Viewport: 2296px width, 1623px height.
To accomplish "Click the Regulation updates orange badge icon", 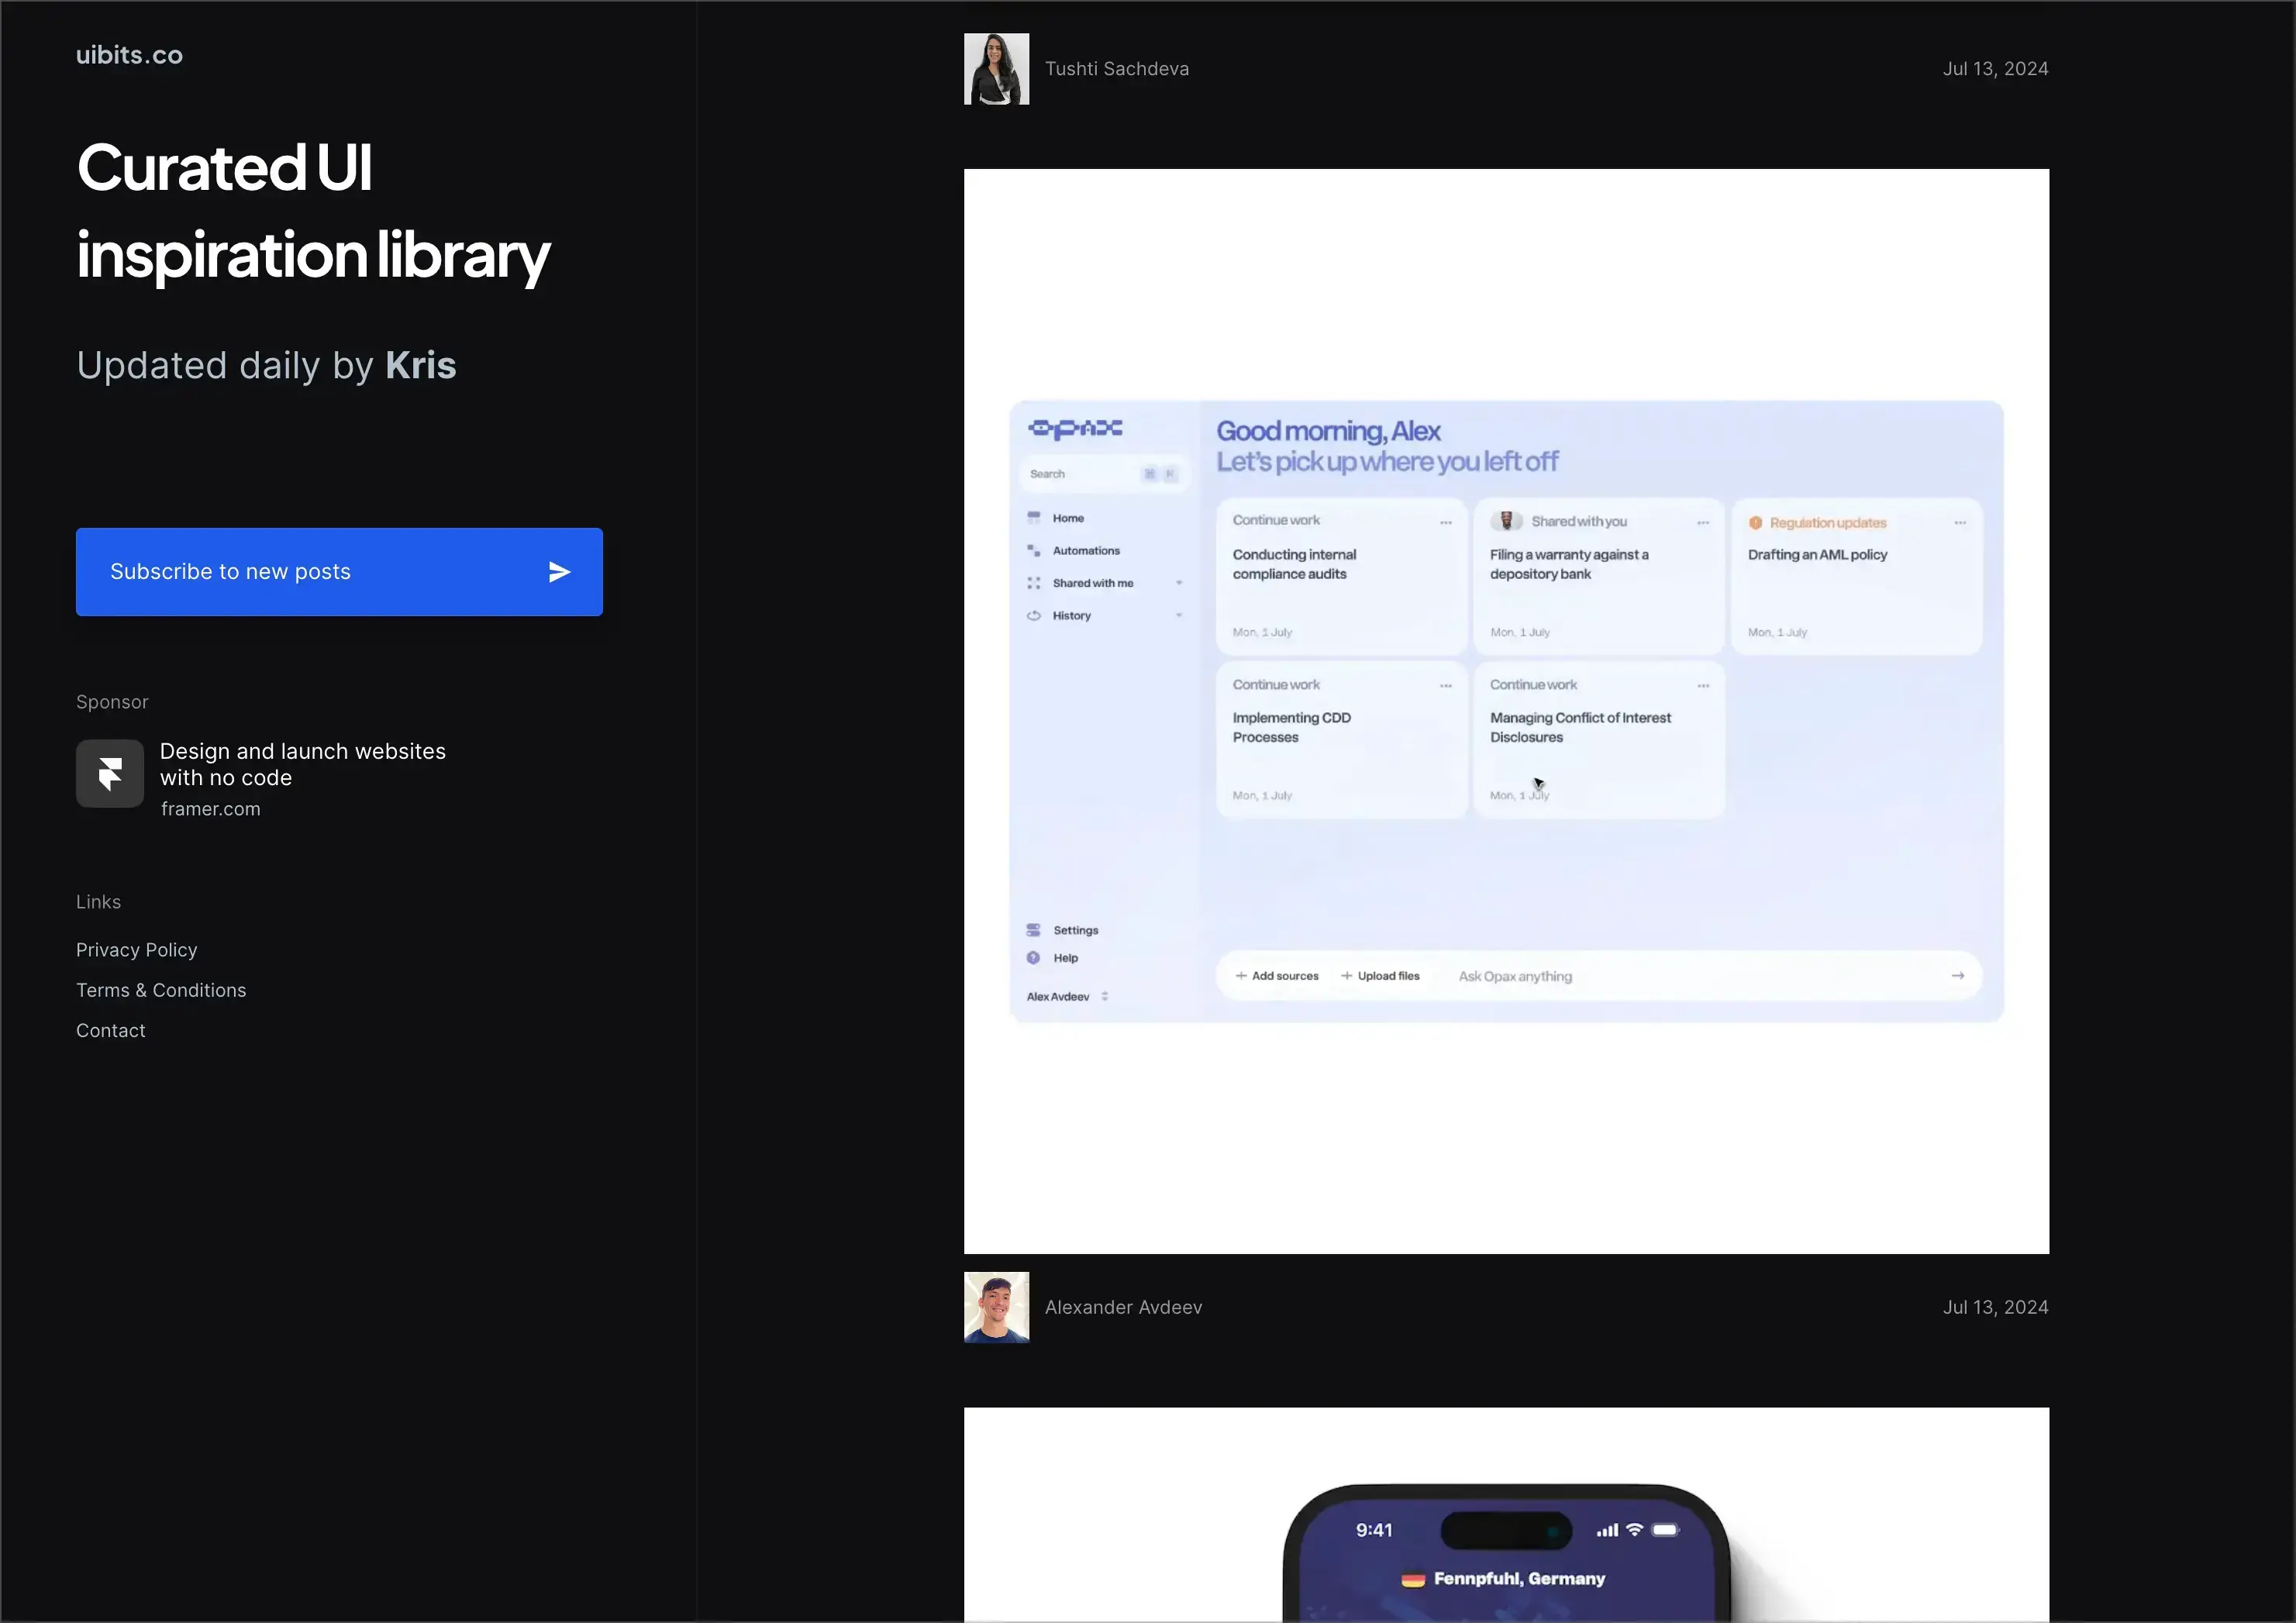I will (x=1755, y=523).
